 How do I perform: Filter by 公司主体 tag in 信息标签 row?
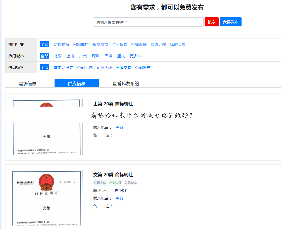[85, 67]
